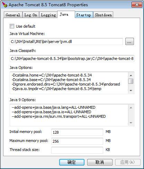
Task: Close the Tomcat8 Properties dialog
Action: coord(137,5)
